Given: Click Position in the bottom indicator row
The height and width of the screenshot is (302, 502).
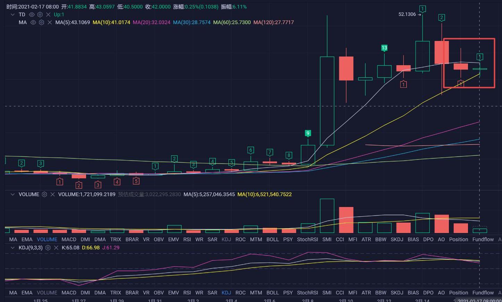Looking at the screenshot, I should point(459,293).
